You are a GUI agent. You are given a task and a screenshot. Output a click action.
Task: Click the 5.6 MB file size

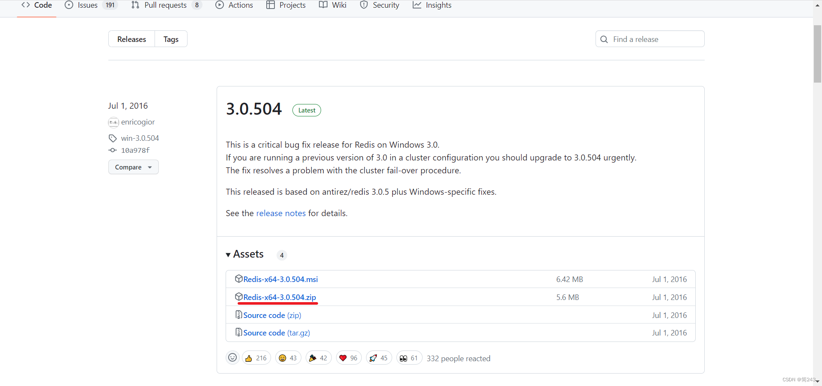pyautogui.click(x=568, y=297)
